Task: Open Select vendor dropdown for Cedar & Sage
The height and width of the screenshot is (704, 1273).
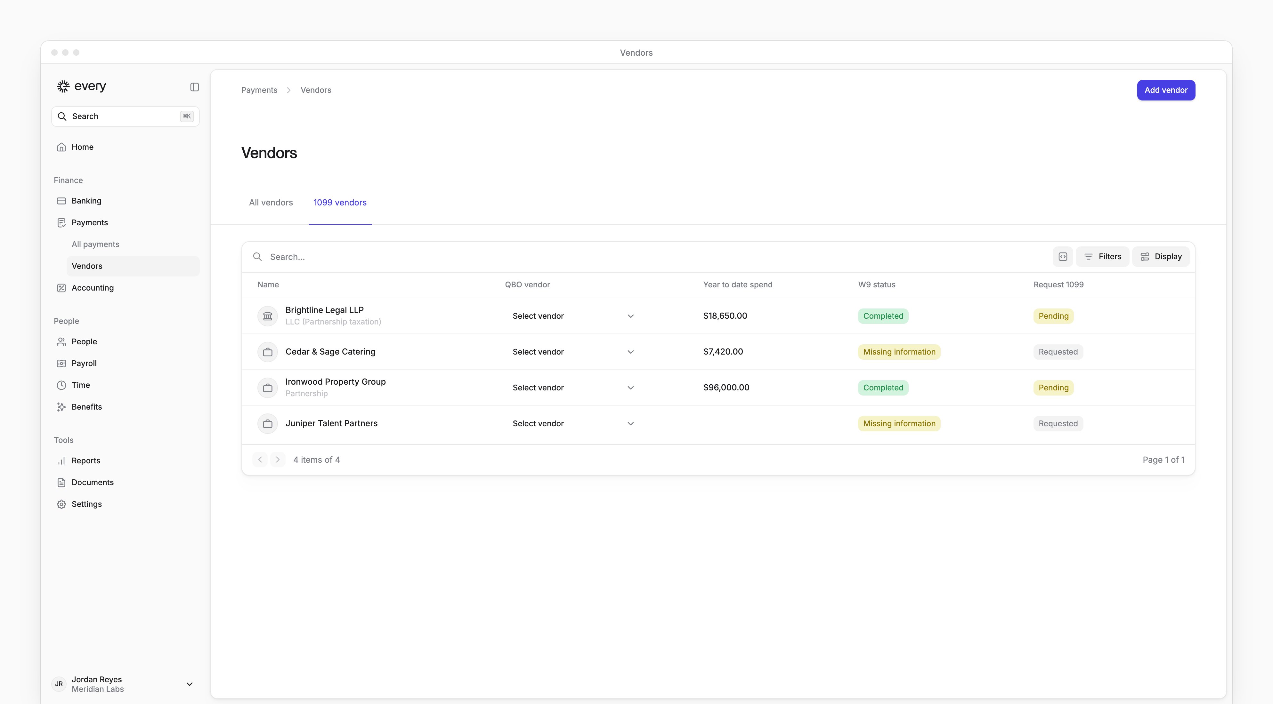Action: point(573,352)
